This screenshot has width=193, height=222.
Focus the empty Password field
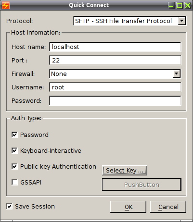pyautogui.click(x=115, y=101)
